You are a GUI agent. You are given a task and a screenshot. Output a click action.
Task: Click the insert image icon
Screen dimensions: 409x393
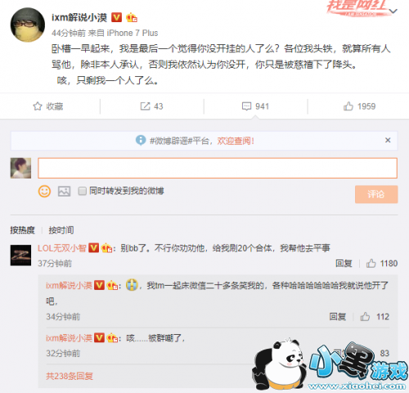(64, 192)
